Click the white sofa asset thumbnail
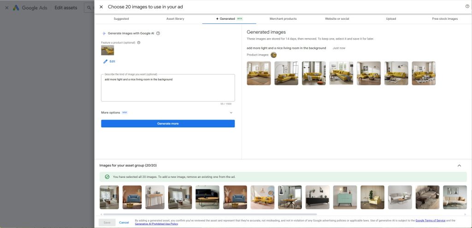The image size is (472, 228). pyautogui.click(x=400, y=197)
